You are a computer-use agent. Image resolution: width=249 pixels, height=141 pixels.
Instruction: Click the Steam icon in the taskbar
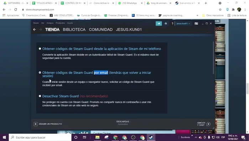[x=151, y=137]
